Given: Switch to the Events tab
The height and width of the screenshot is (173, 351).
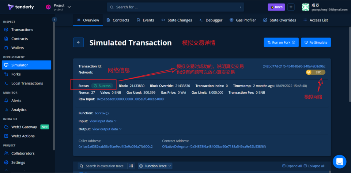Looking at the screenshot, I should coord(145,20).
